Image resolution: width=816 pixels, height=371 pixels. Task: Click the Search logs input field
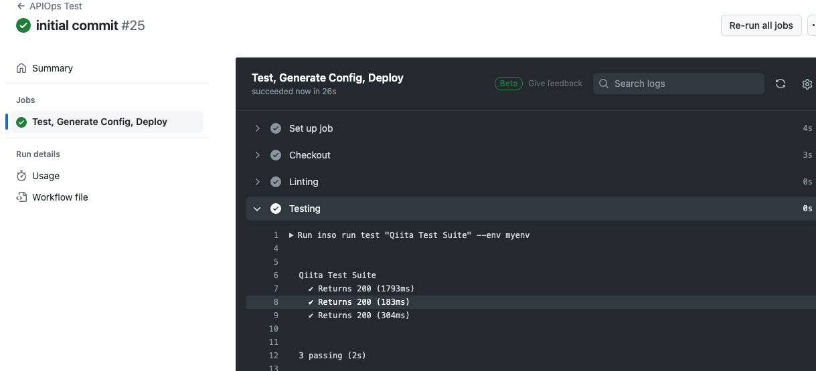point(683,84)
